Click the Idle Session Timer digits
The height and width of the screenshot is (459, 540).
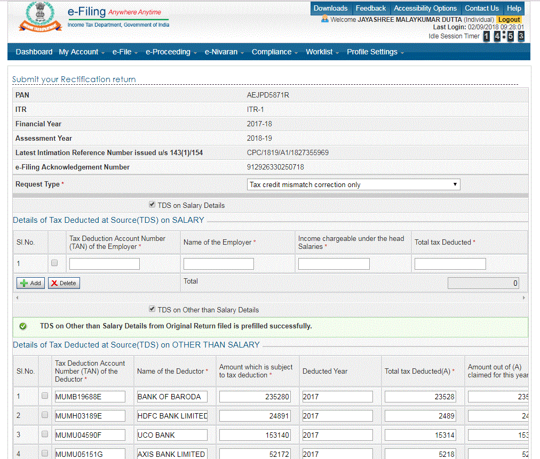click(x=504, y=36)
